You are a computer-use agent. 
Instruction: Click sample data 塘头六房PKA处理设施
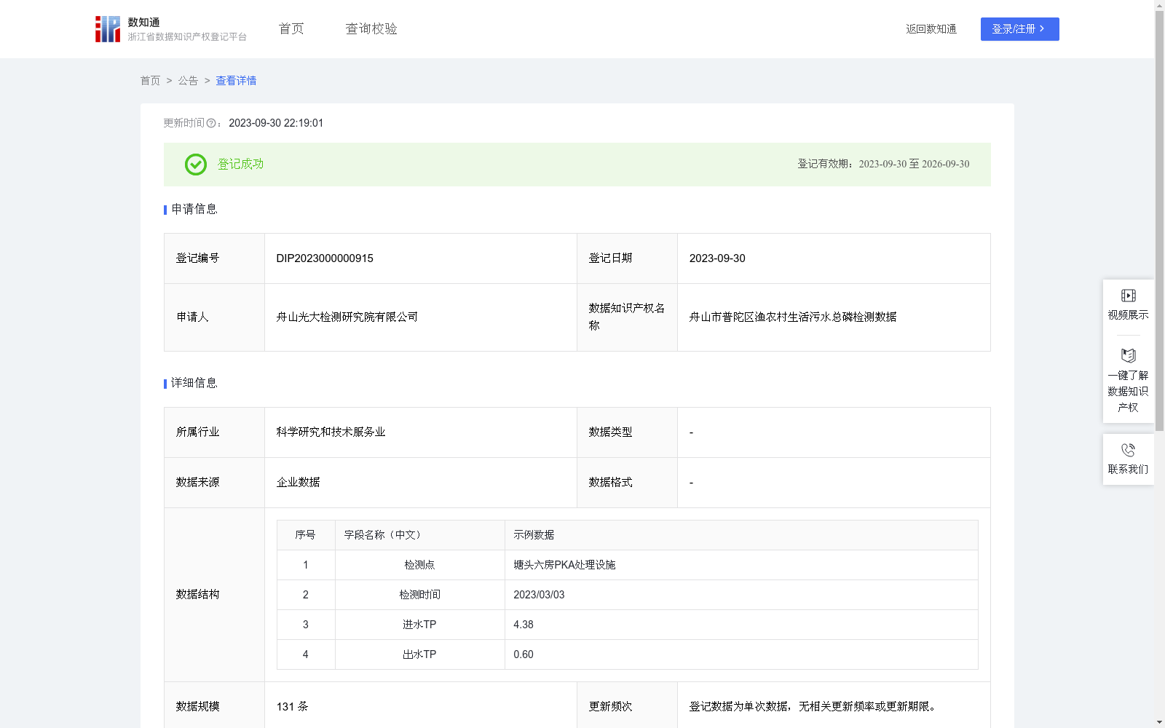coord(564,565)
